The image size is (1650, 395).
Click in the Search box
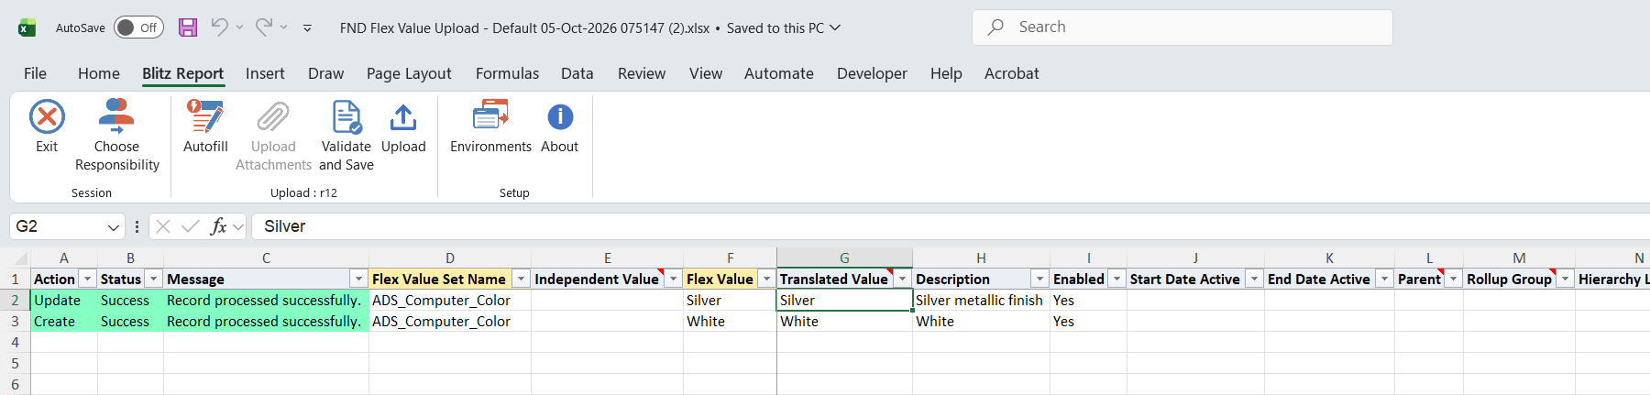coord(1182,27)
